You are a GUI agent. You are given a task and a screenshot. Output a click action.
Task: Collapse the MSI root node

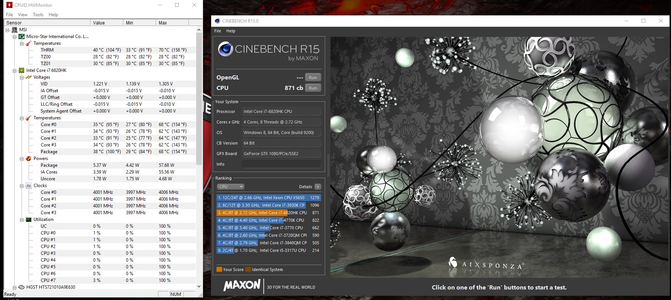pos(8,30)
